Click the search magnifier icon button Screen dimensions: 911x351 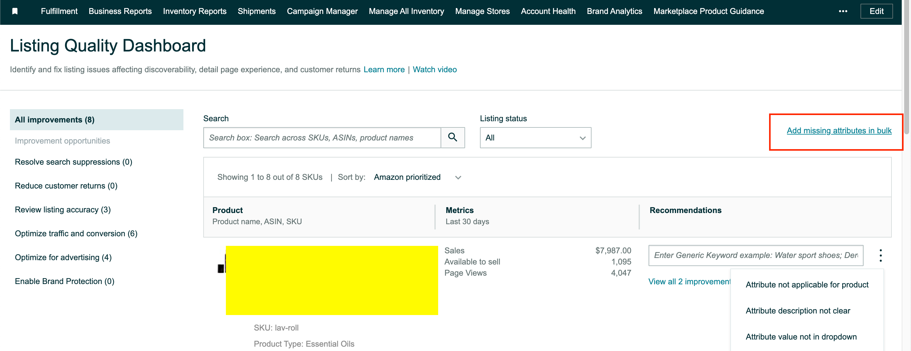452,137
